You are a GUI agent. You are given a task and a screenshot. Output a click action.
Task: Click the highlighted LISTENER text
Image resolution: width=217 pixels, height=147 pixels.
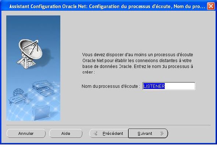pyautogui.click(x=154, y=86)
